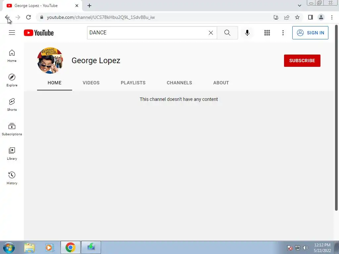Screen dimensions: 339x254
Task: Go to Home in the sidebar
Action: 12,56
